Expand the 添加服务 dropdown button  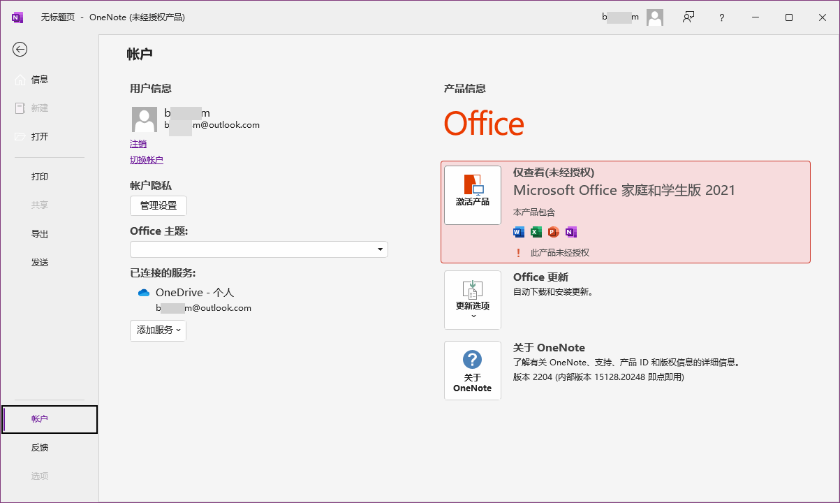tap(158, 330)
